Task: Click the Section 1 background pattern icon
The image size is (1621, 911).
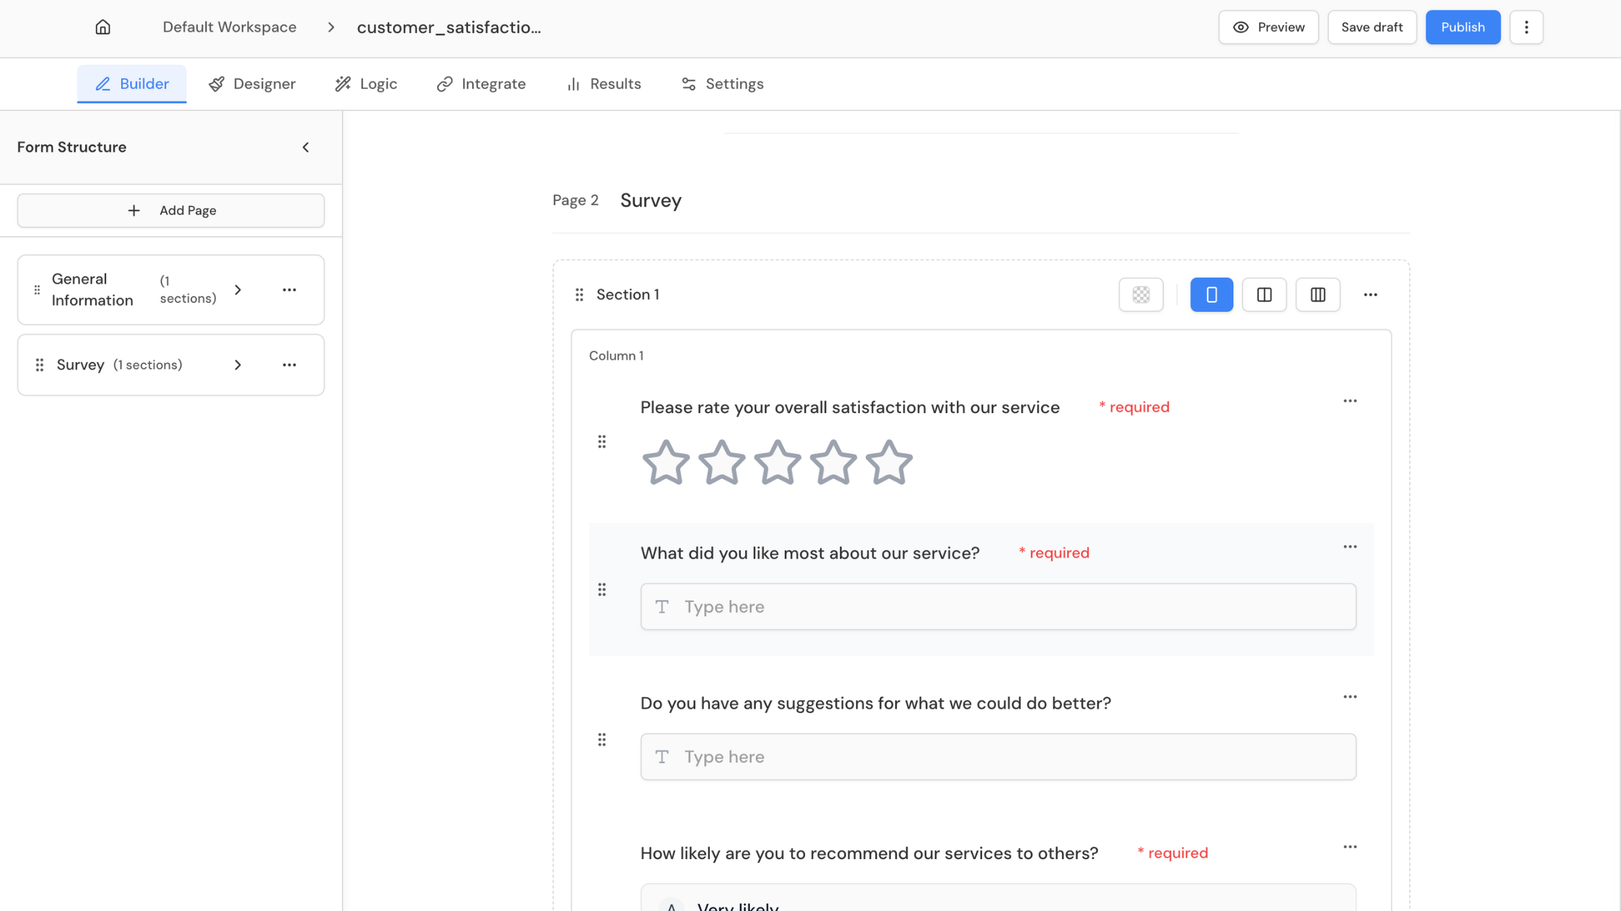Action: [1141, 294]
